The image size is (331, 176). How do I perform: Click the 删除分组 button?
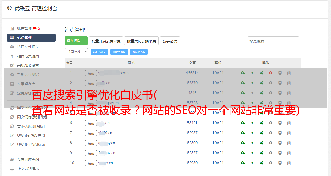pyautogui.click(x=119, y=52)
